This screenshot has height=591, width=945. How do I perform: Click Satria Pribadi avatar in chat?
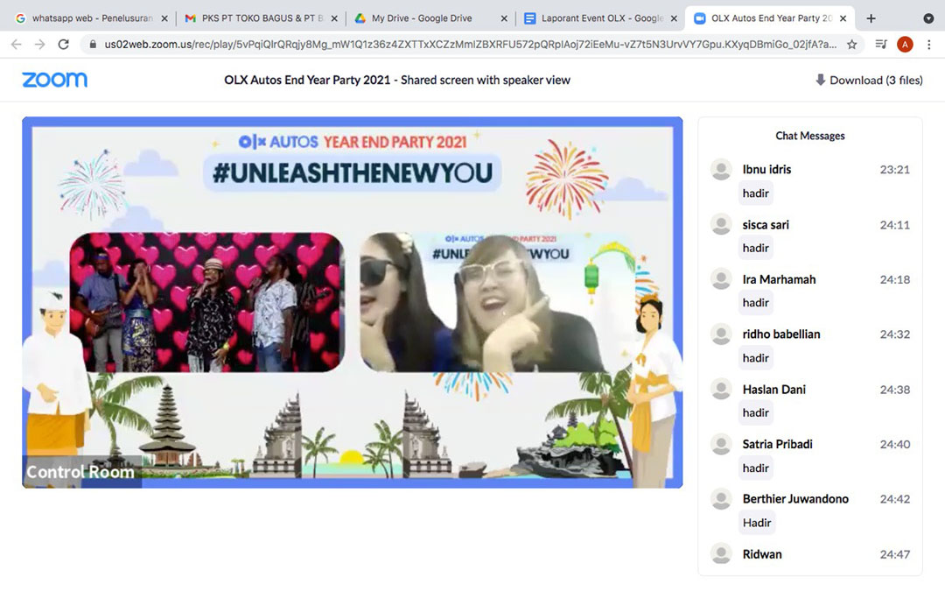click(721, 444)
